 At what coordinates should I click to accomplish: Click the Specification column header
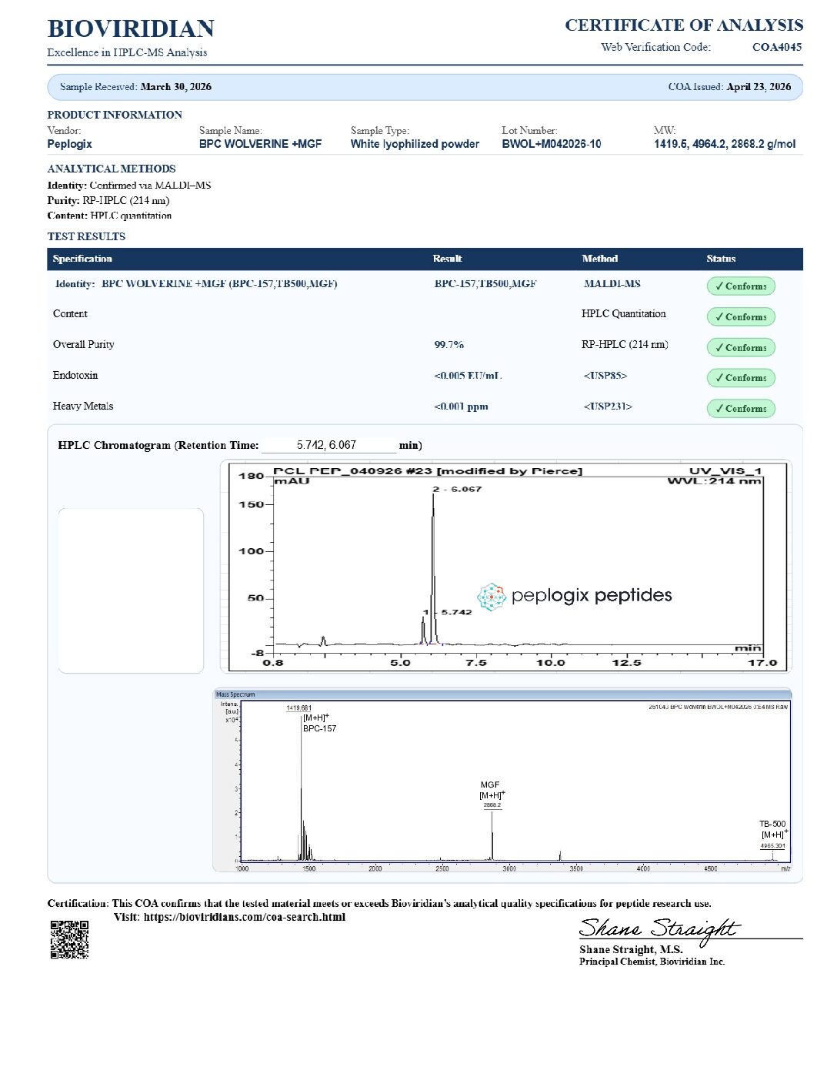[x=82, y=259]
